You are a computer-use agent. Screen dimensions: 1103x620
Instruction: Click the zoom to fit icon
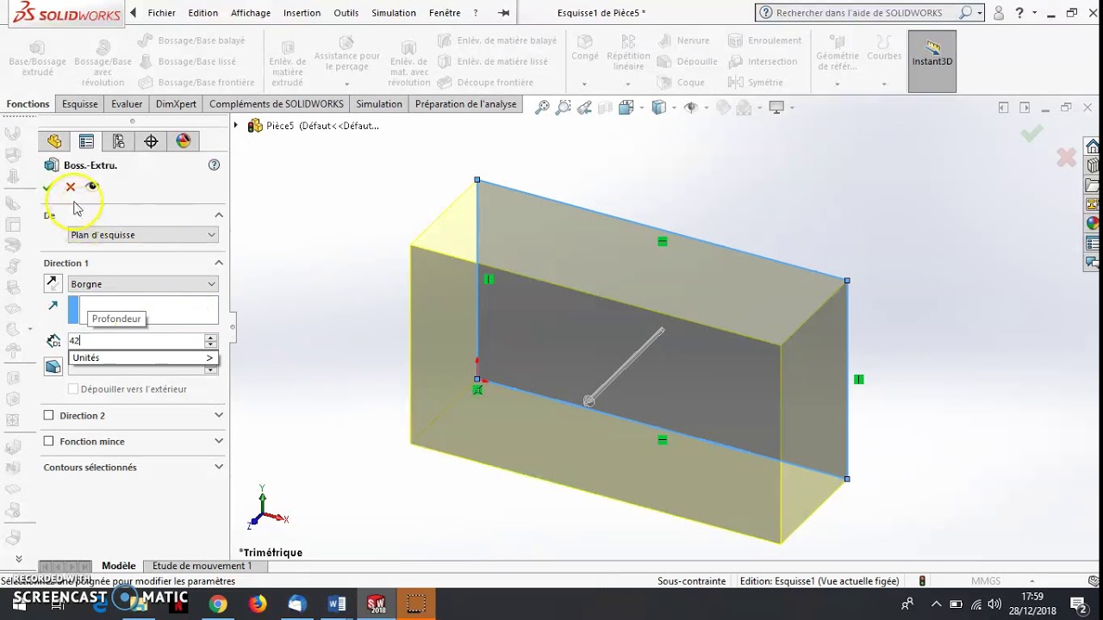(542, 108)
